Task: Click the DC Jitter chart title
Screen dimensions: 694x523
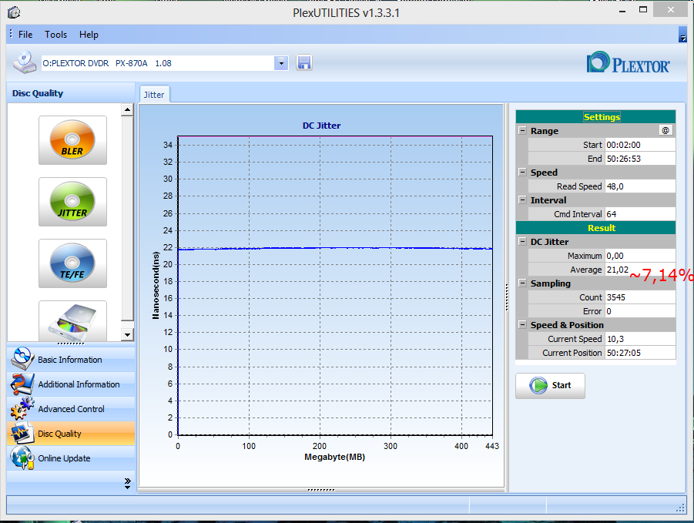Action: click(321, 126)
